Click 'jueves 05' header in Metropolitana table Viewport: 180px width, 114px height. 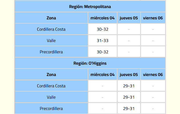[x=129, y=18]
